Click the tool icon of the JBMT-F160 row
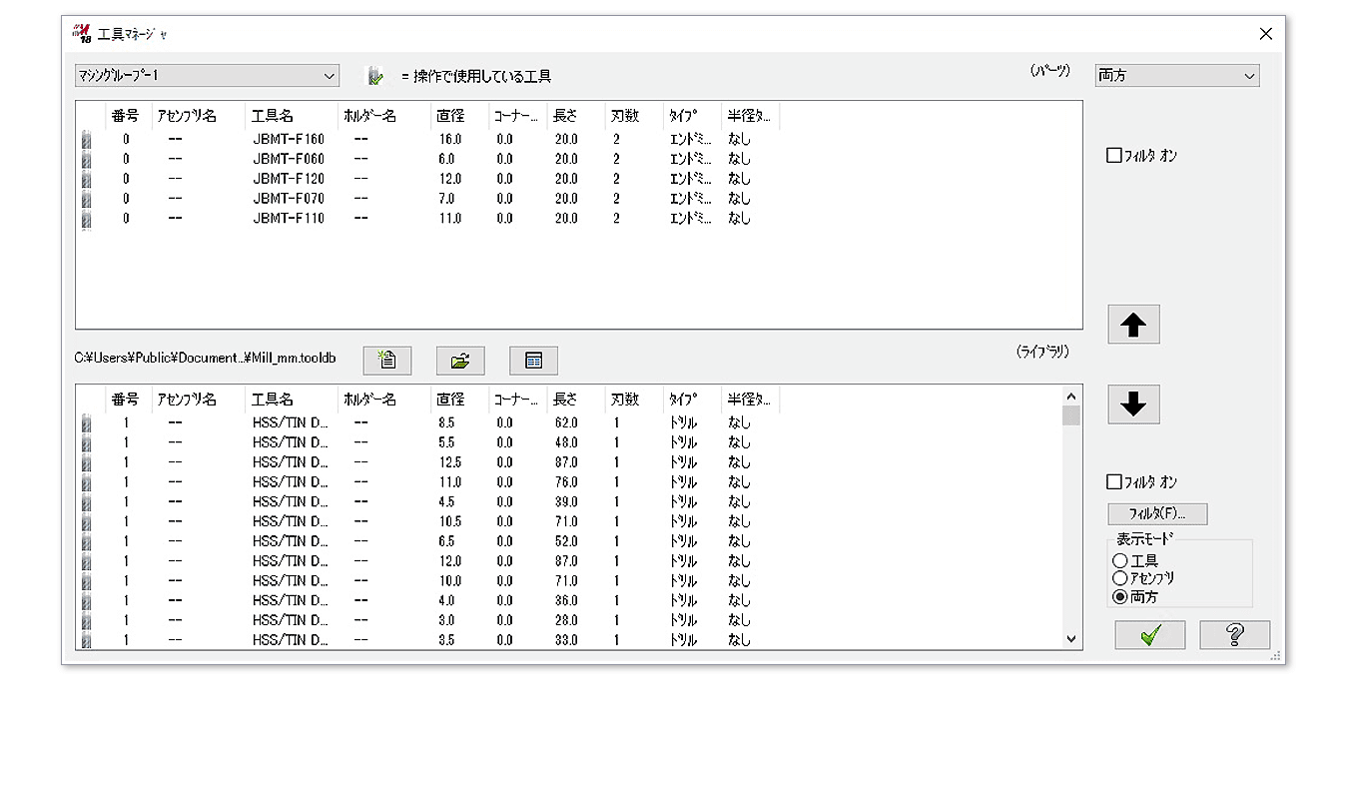Screen dimensions: 1348x799 coord(87,140)
